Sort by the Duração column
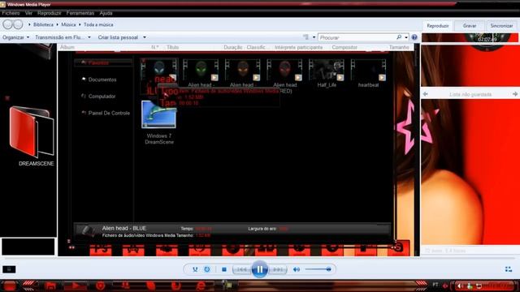Image resolution: width=520 pixels, height=292 pixels. click(233, 47)
